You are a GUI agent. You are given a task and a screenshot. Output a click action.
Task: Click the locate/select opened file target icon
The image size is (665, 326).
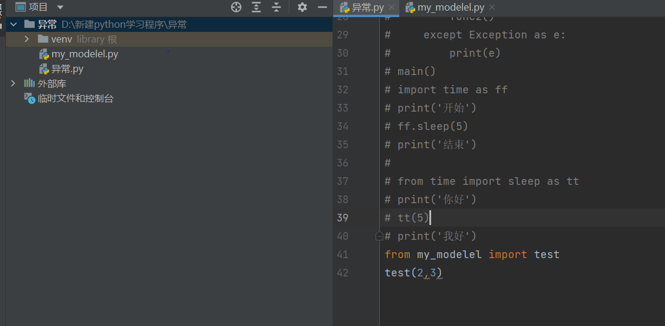click(x=236, y=7)
